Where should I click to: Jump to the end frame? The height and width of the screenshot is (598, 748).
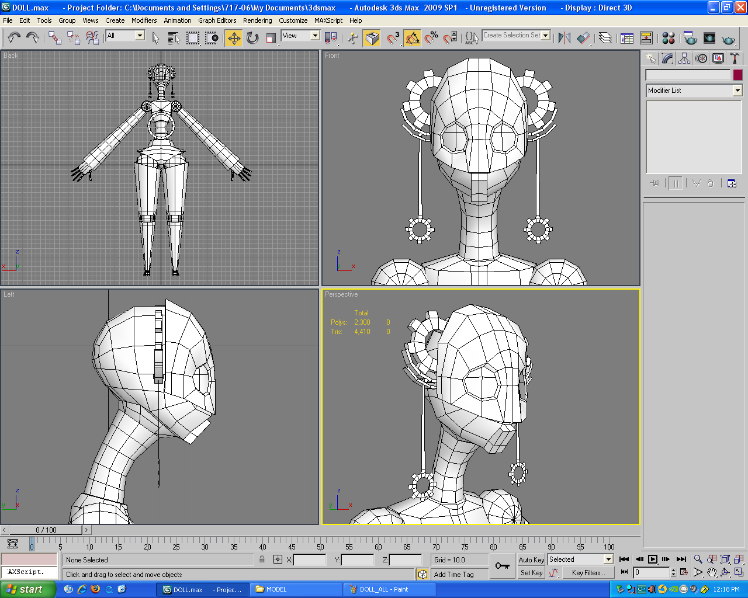681,559
